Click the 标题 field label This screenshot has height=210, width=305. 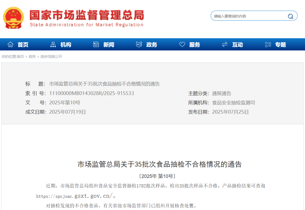point(35,84)
